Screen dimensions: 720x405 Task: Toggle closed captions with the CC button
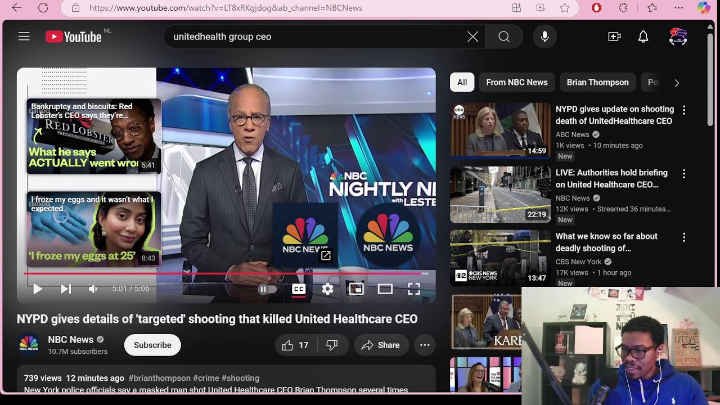click(299, 289)
